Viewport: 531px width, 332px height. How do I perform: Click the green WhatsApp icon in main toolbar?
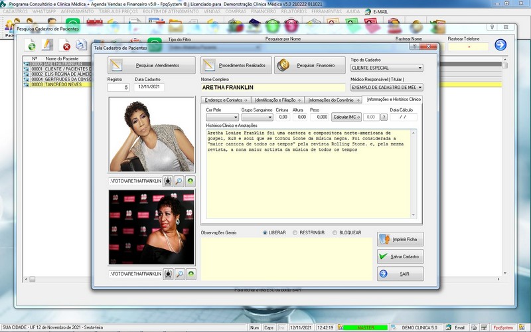[x=73, y=25]
